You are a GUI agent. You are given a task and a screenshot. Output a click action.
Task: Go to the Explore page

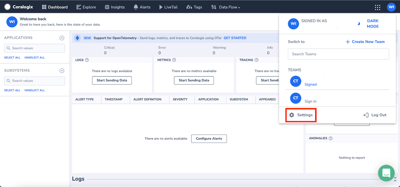point(86,7)
